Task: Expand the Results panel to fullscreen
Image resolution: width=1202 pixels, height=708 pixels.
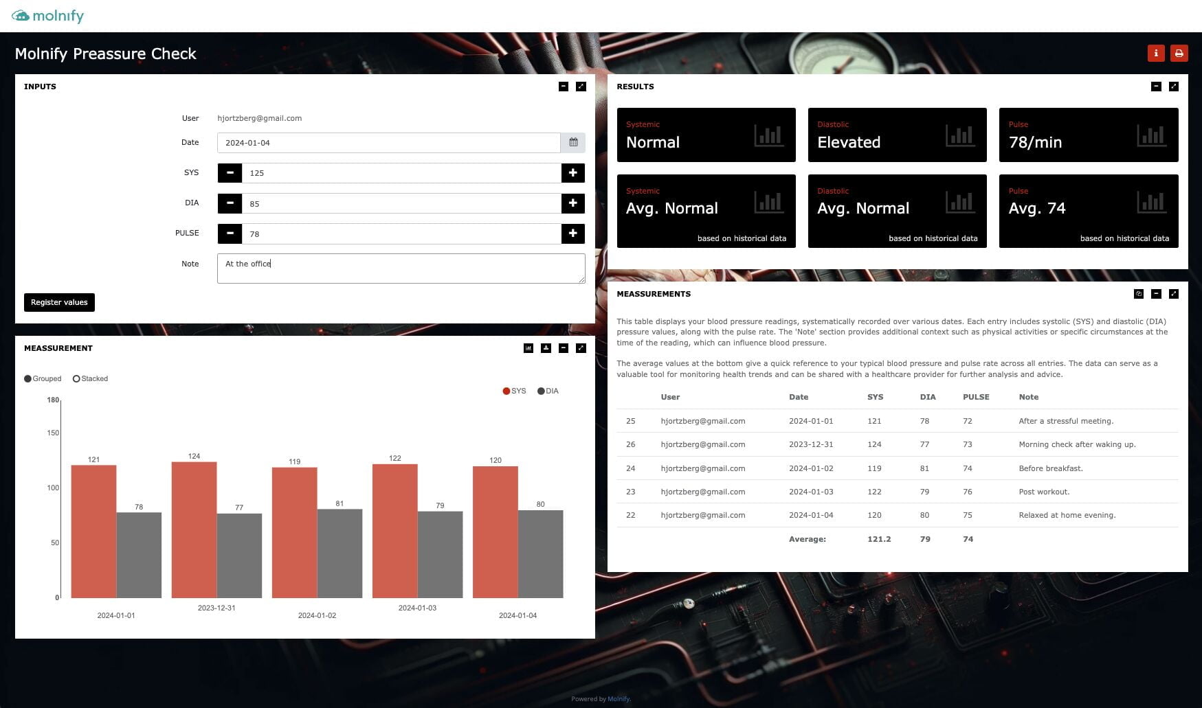Action: coord(1174,87)
